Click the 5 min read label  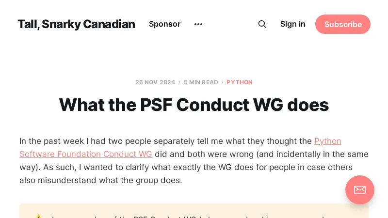201,82
